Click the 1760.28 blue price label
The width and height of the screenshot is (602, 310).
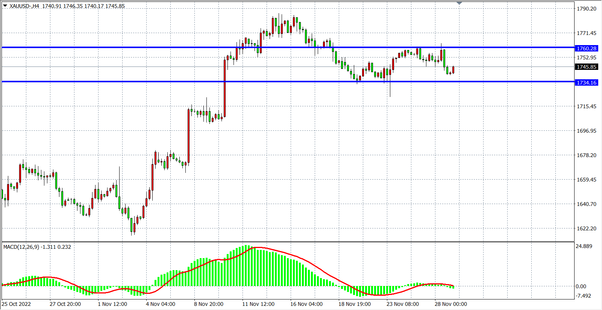[586, 48]
